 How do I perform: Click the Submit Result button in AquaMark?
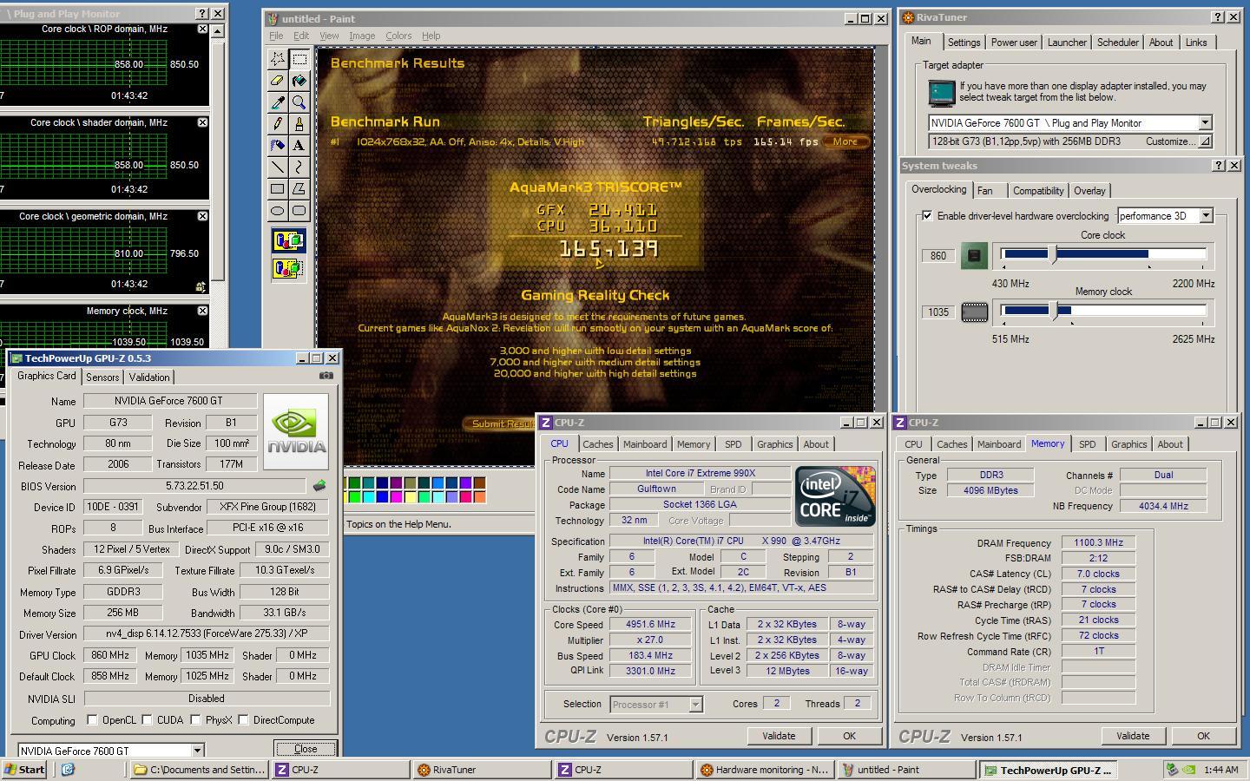click(x=499, y=423)
